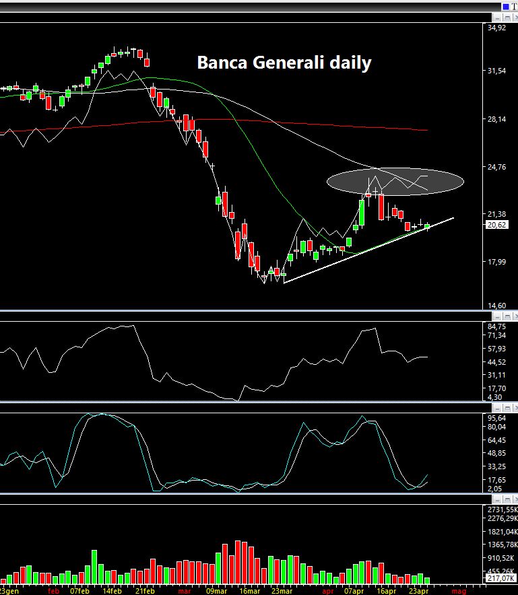This screenshot has height=595, width=518.
Task: Click the 95,64 stochastic axis label
Action: [496, 418]
